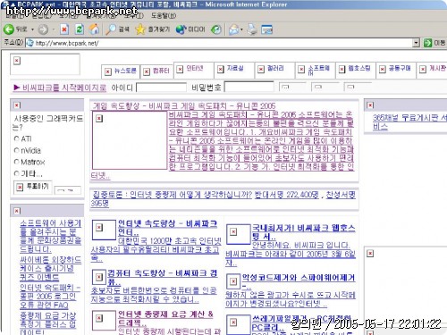
Task: Click the Print toolbar icon
Action: [252, 29]
